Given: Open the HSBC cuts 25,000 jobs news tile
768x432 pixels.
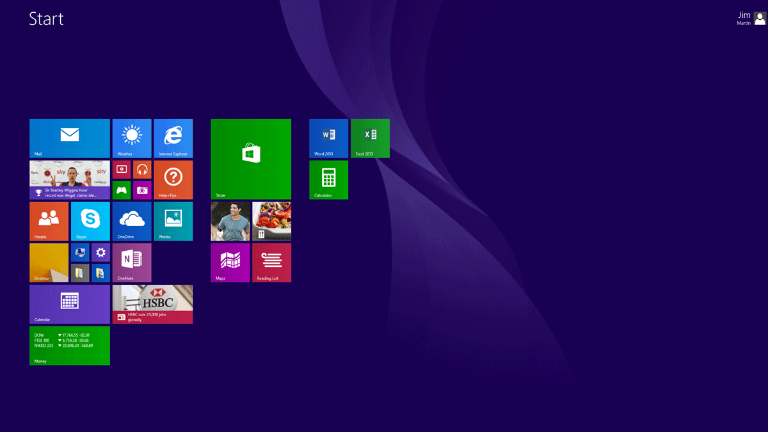Looking at the screenshot, I should tap(152, 304).
